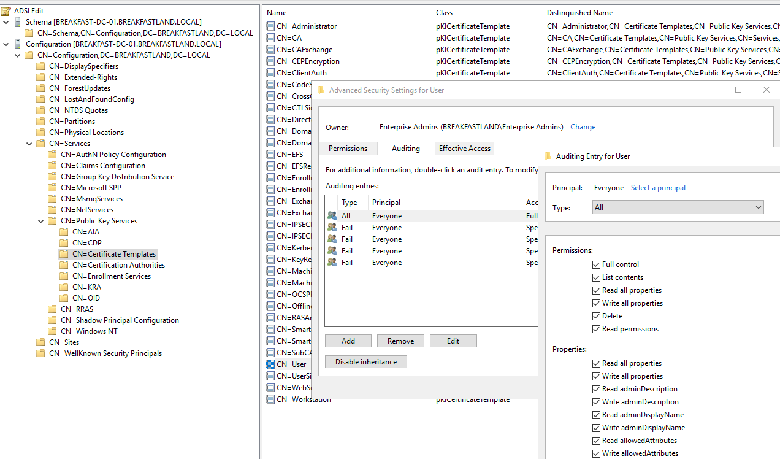The image size is (780, 459).
Task: Uncheck the Full control permission checkbox
Action: click(x=597, y=264)
